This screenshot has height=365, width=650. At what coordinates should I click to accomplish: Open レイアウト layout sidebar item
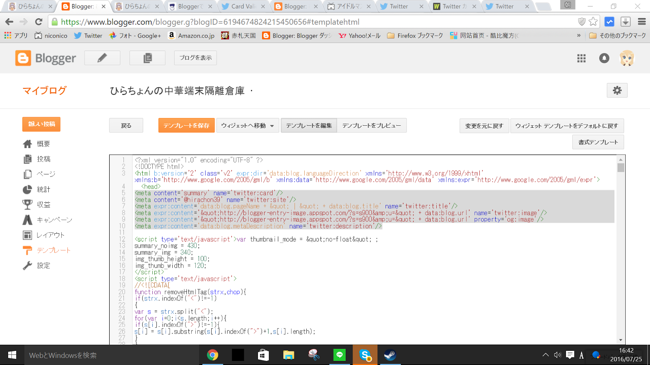click(x=44, y=235)
